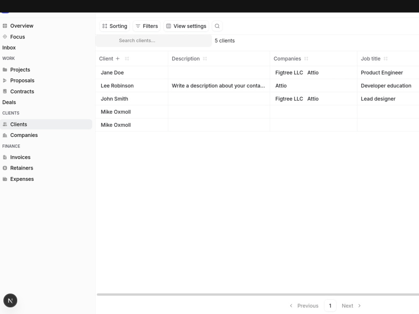419x314 pixels.
Task: Sort by the Companies column arrows
Action: click(306, 59)
